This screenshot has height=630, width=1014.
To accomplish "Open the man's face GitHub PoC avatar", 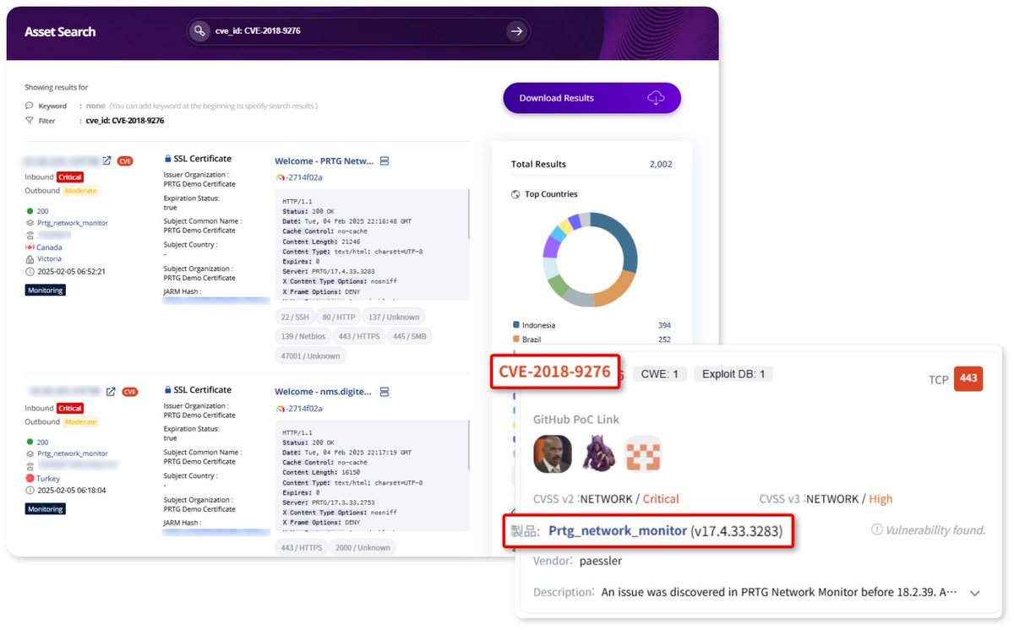I will pos(553,453).
